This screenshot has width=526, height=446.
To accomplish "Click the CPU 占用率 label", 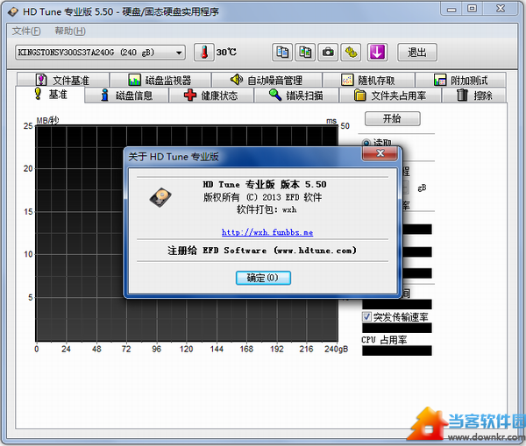I will 384,340.
